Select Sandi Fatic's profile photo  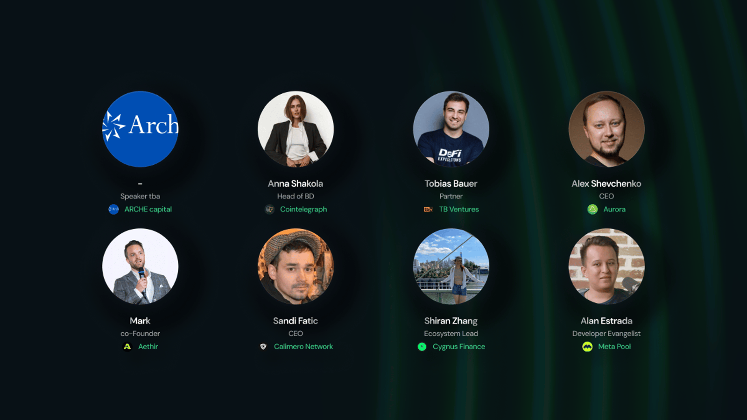pyautogui.click(x=296, y=266)
